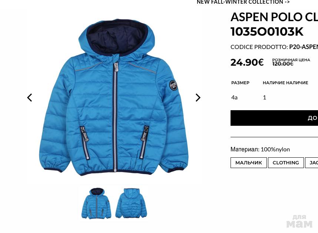Click the для мам watermark logo
This screenshot has width=318, height=233.
[x=299, y=221]
